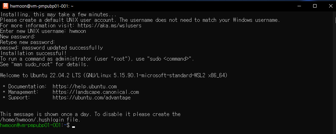Click the green hwmoon@vm-pmpubp01-001 prompt text

(x=31, y=125)
